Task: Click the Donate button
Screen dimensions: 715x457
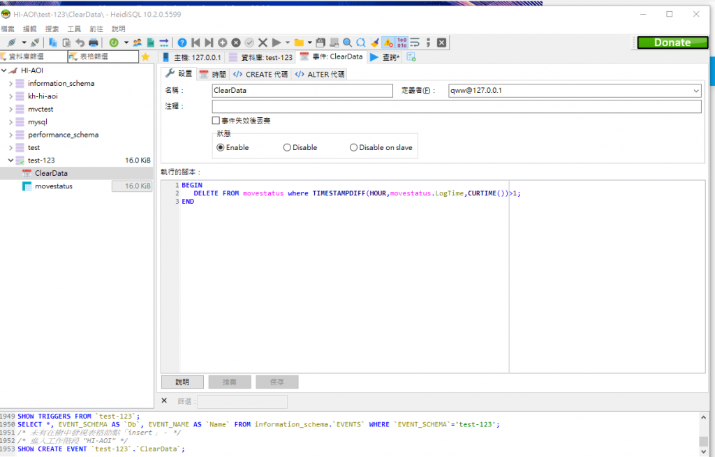Action: click(672, 43)
